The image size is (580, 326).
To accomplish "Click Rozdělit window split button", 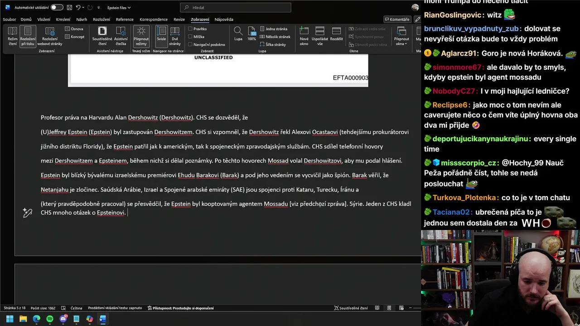I will 336,34.
